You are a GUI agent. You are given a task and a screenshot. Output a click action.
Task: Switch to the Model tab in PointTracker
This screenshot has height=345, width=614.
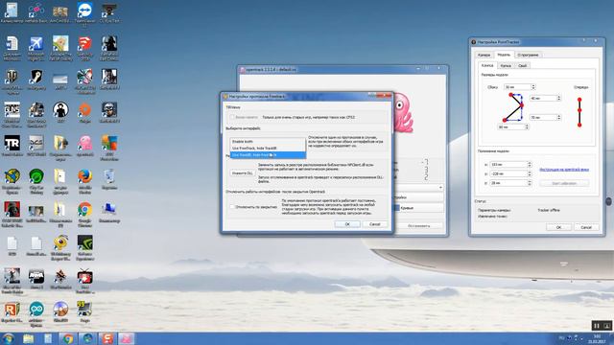coord(504,55)
